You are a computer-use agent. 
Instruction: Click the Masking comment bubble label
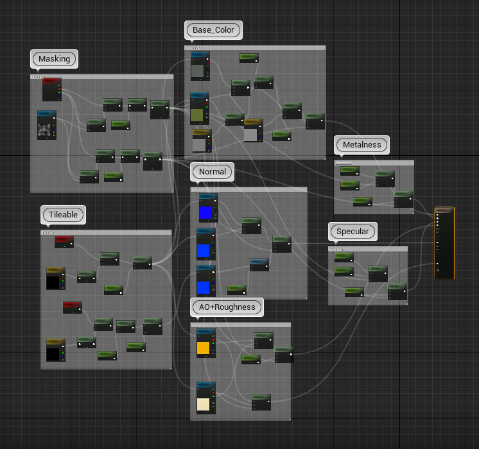tap(55, 58)
